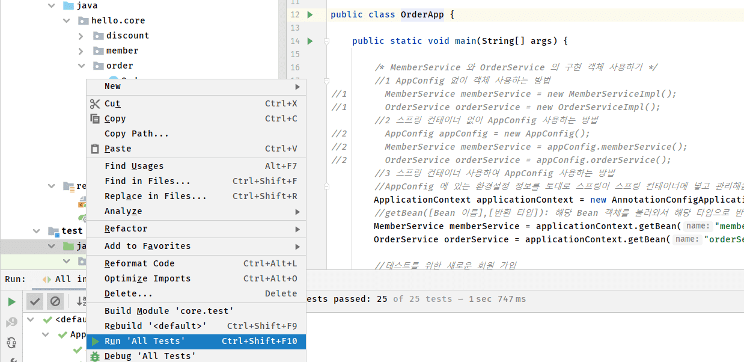Expand the member package folder
The height and width of the screenshot is (362, 744).
coord(81,51)
